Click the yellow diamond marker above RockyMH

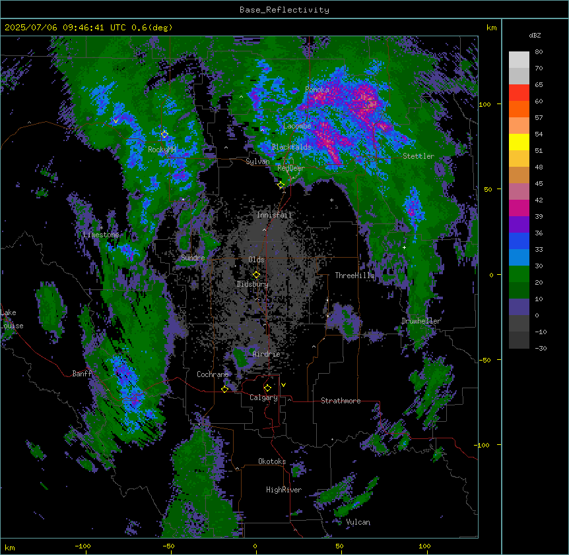pyautogui.click(x=164, y=134)
